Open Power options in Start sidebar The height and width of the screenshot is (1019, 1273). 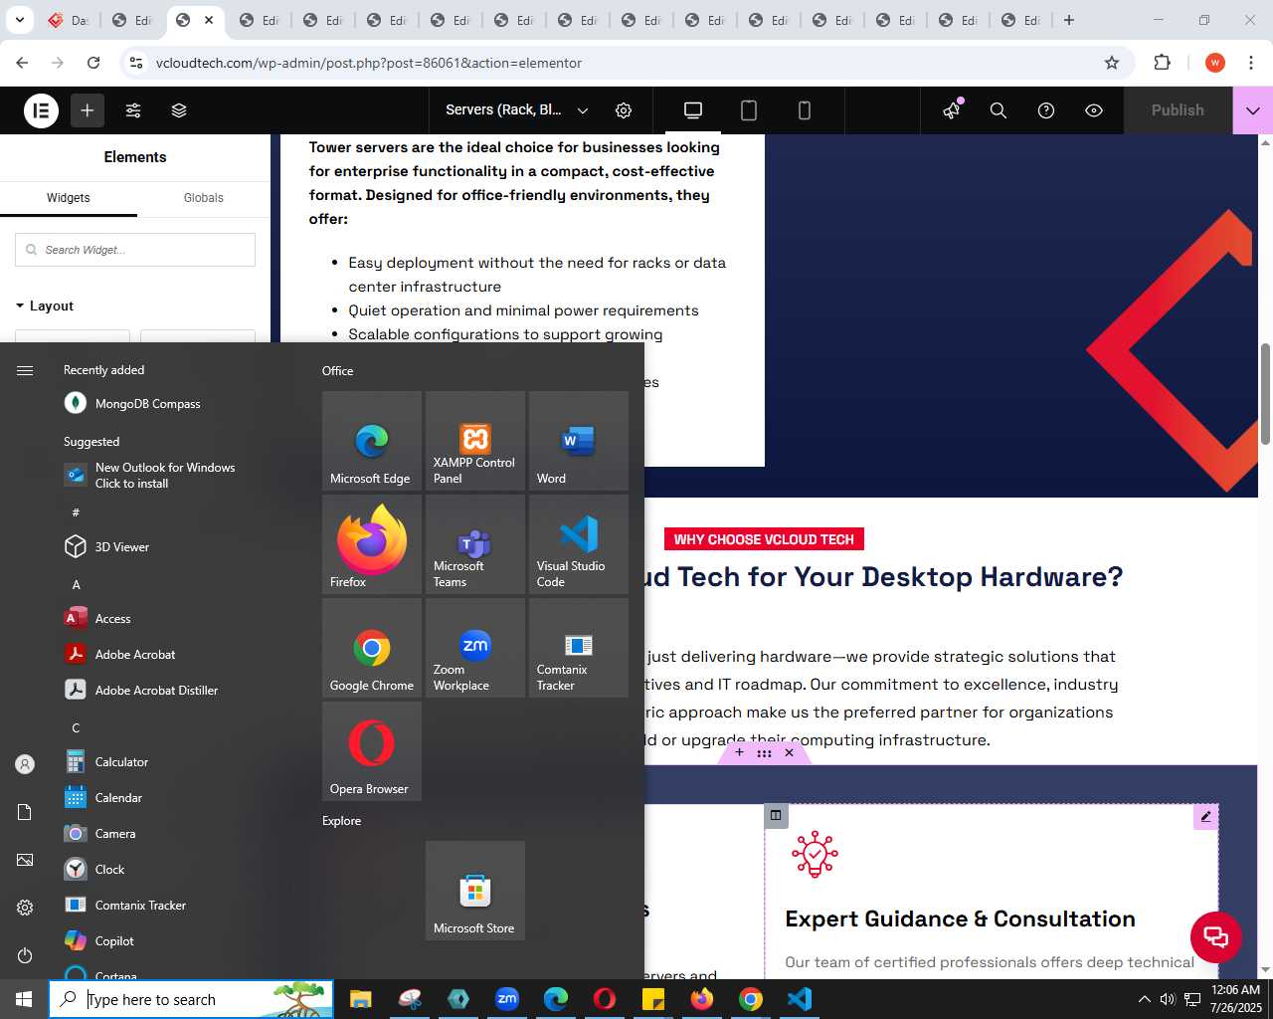coord(25,955)
